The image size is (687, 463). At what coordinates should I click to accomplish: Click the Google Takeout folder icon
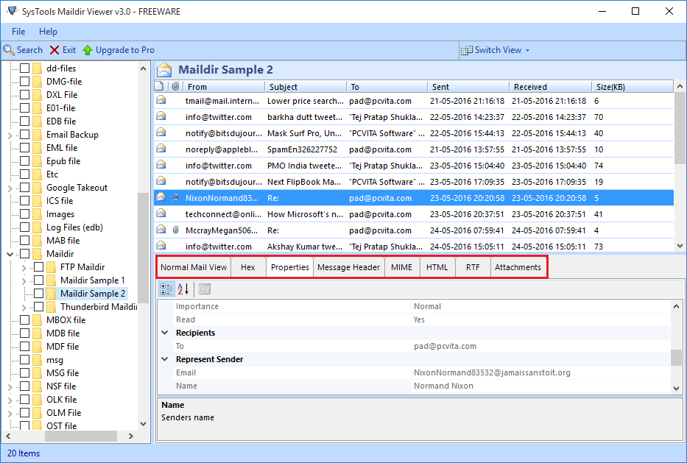tap(38, 188)
